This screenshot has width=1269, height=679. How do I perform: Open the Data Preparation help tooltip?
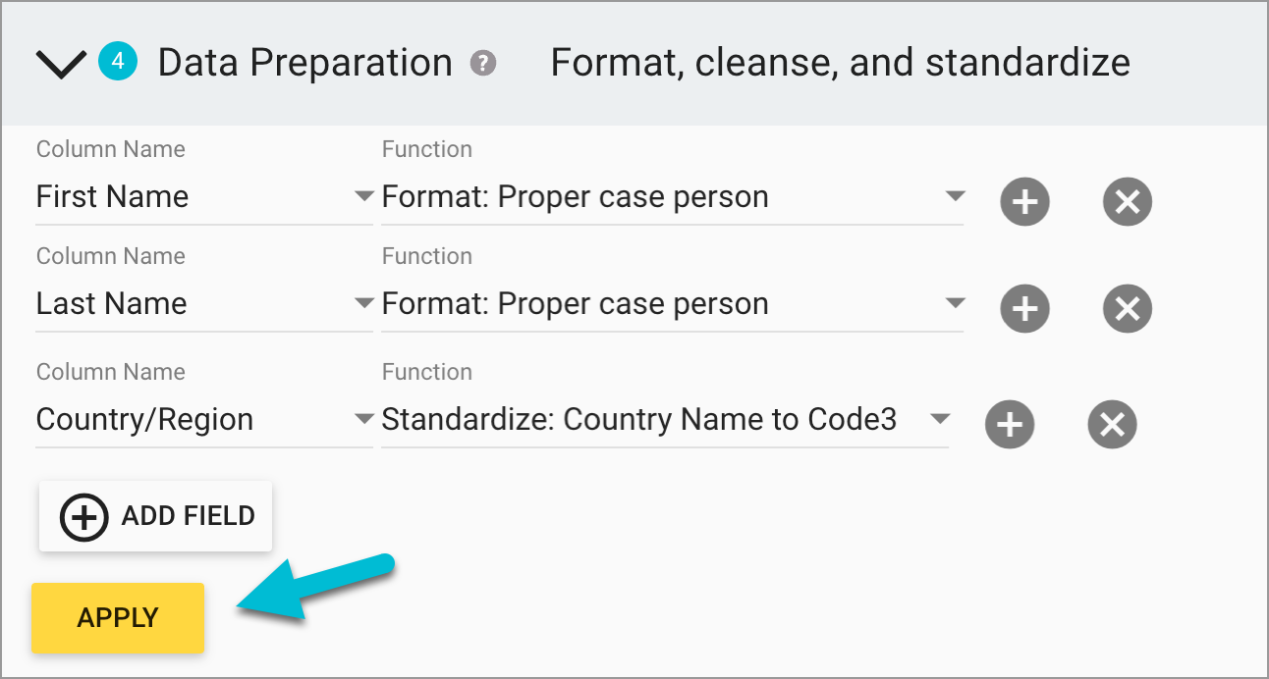click(481, 64)
